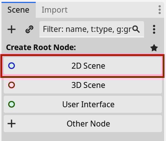Create a User Interface root node
Image resolution: width=166 pixels, height=141 pixels.
(x=83, y=104)
